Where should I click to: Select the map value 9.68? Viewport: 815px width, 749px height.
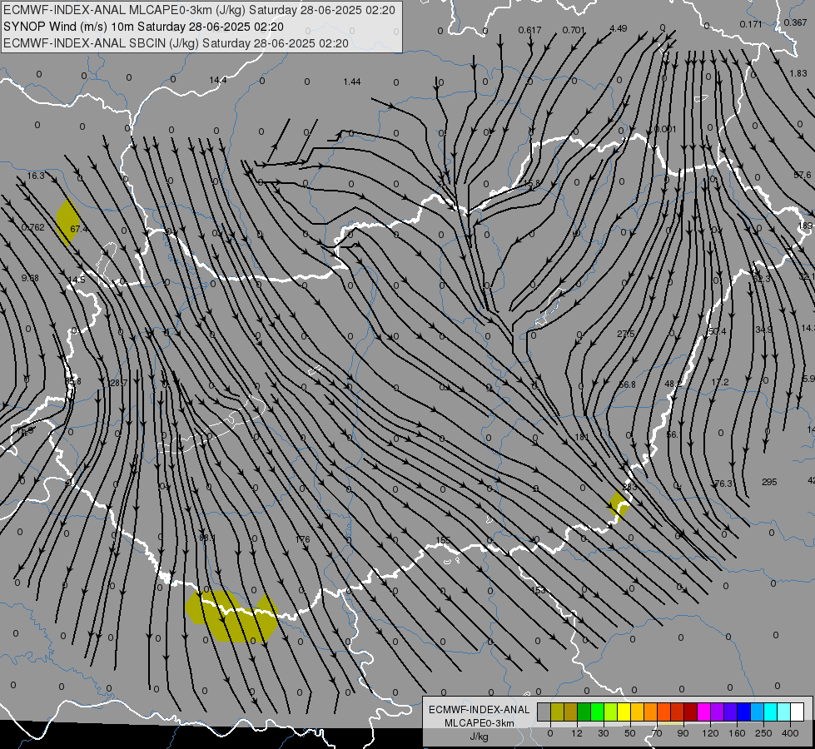click(30, 278)
